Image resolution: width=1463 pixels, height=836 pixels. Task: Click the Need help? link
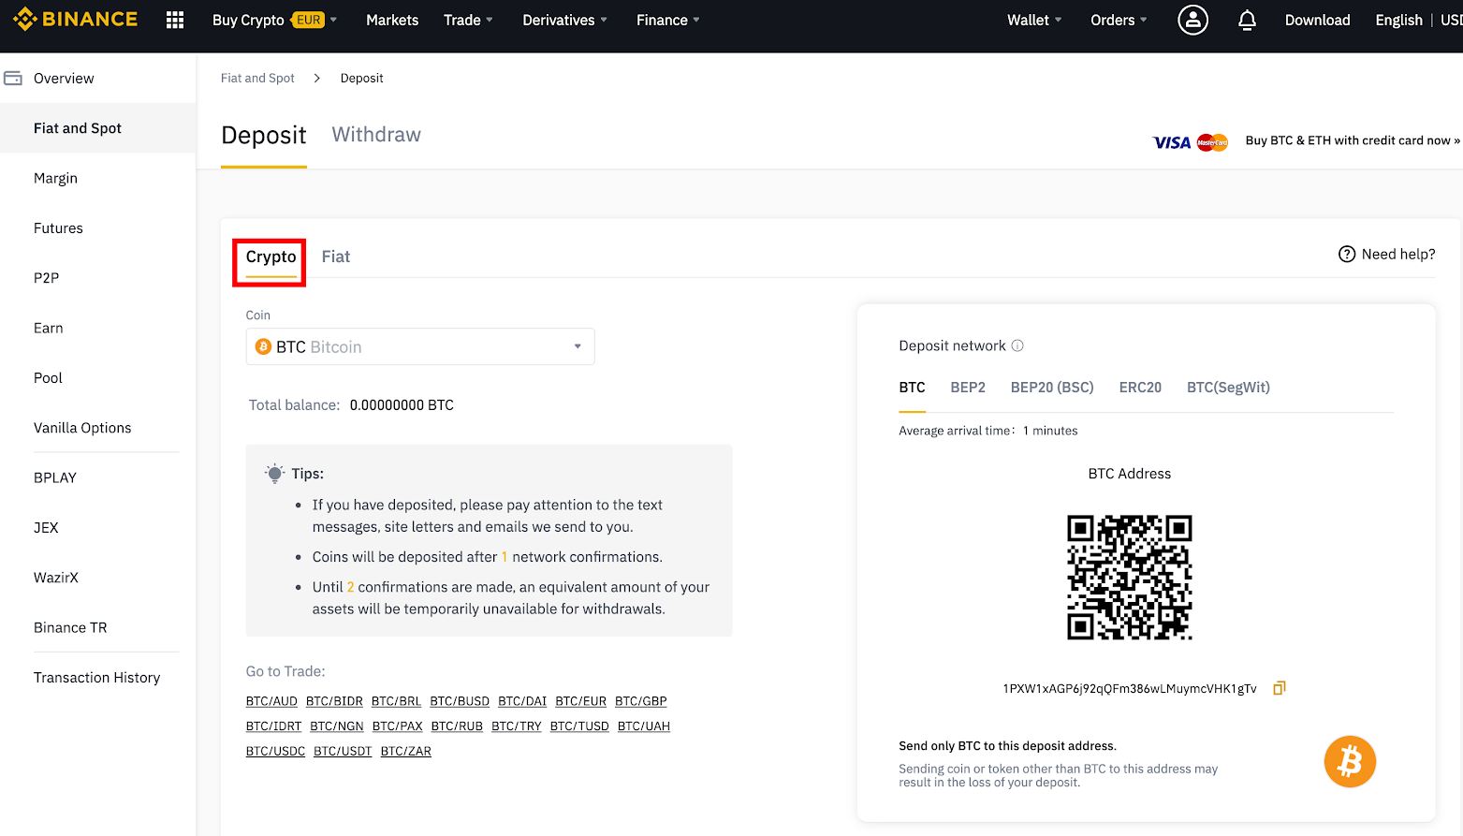point(1398,254)
